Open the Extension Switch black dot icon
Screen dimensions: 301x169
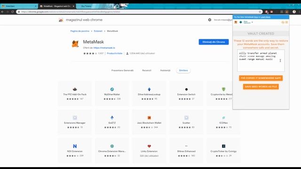(186, 89)
